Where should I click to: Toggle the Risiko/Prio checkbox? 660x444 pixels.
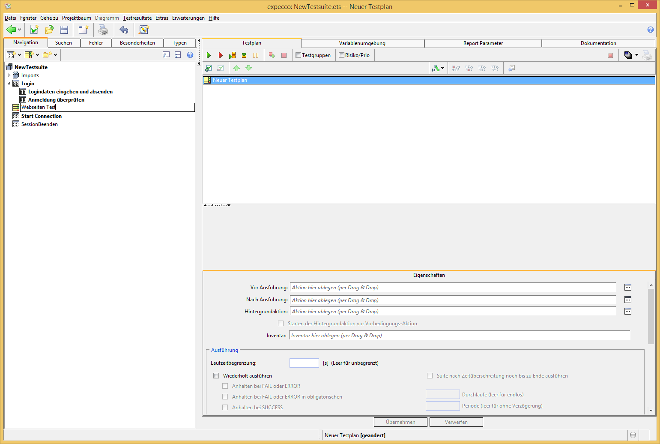pos(341,55)
